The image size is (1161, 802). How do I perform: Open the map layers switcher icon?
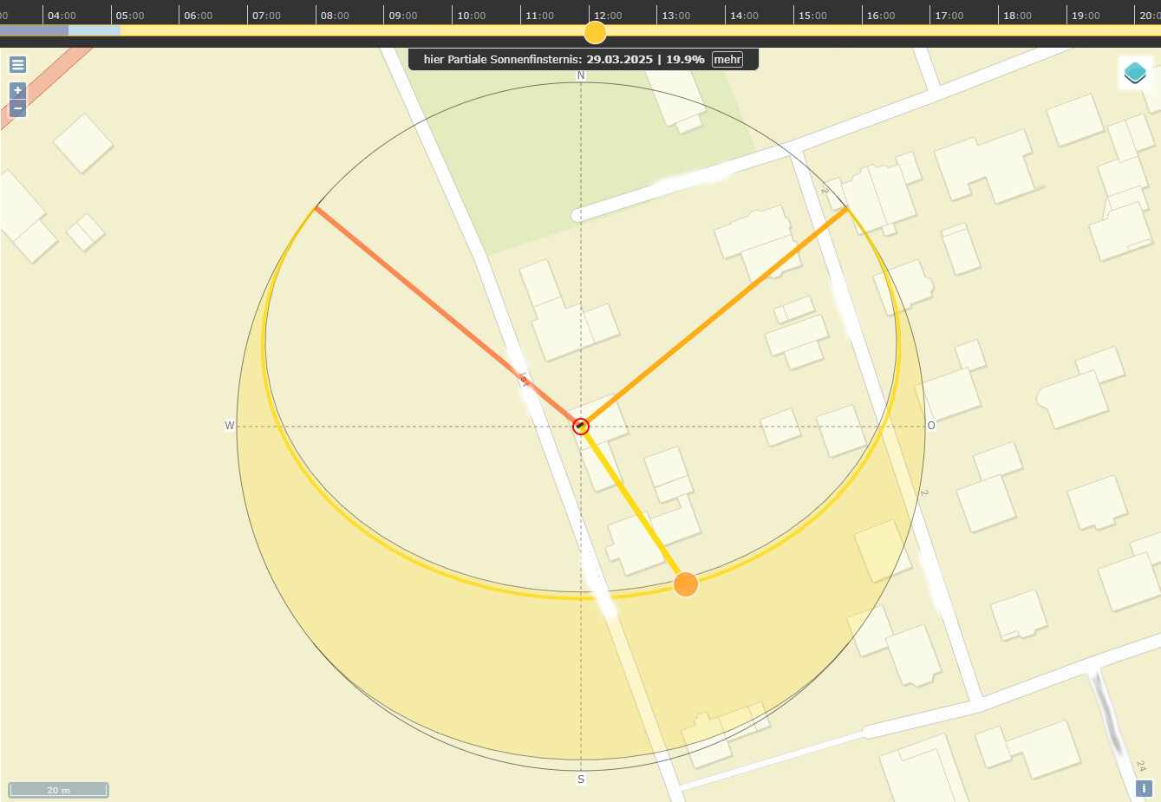1135,73
